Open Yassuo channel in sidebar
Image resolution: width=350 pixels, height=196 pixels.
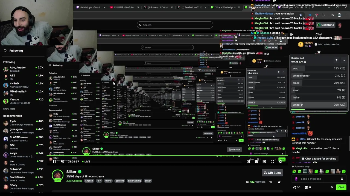click(x=23, y=101)
